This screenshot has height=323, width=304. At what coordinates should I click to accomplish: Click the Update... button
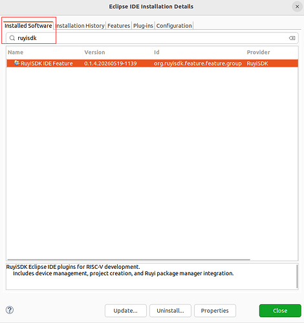pos(125,311)
